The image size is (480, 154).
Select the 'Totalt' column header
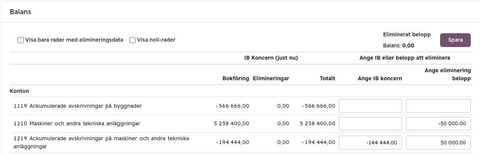pos(328,78)
